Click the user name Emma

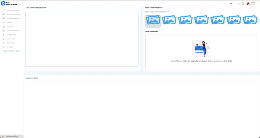253,3
